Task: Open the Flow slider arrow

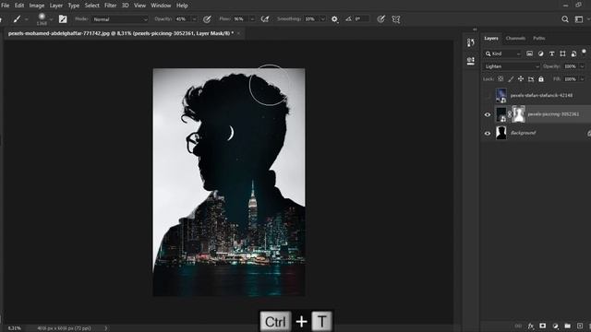Action: click(x=252, y=19)
